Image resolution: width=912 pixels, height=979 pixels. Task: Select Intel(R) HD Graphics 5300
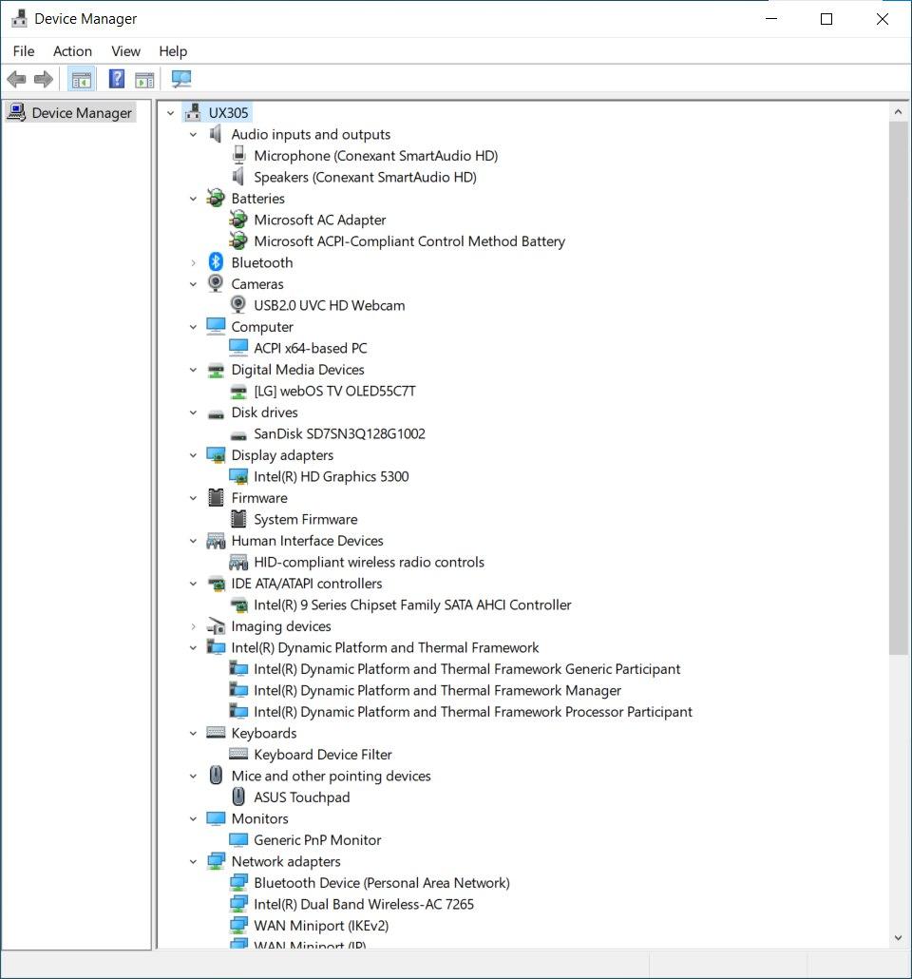click(331, 476)
